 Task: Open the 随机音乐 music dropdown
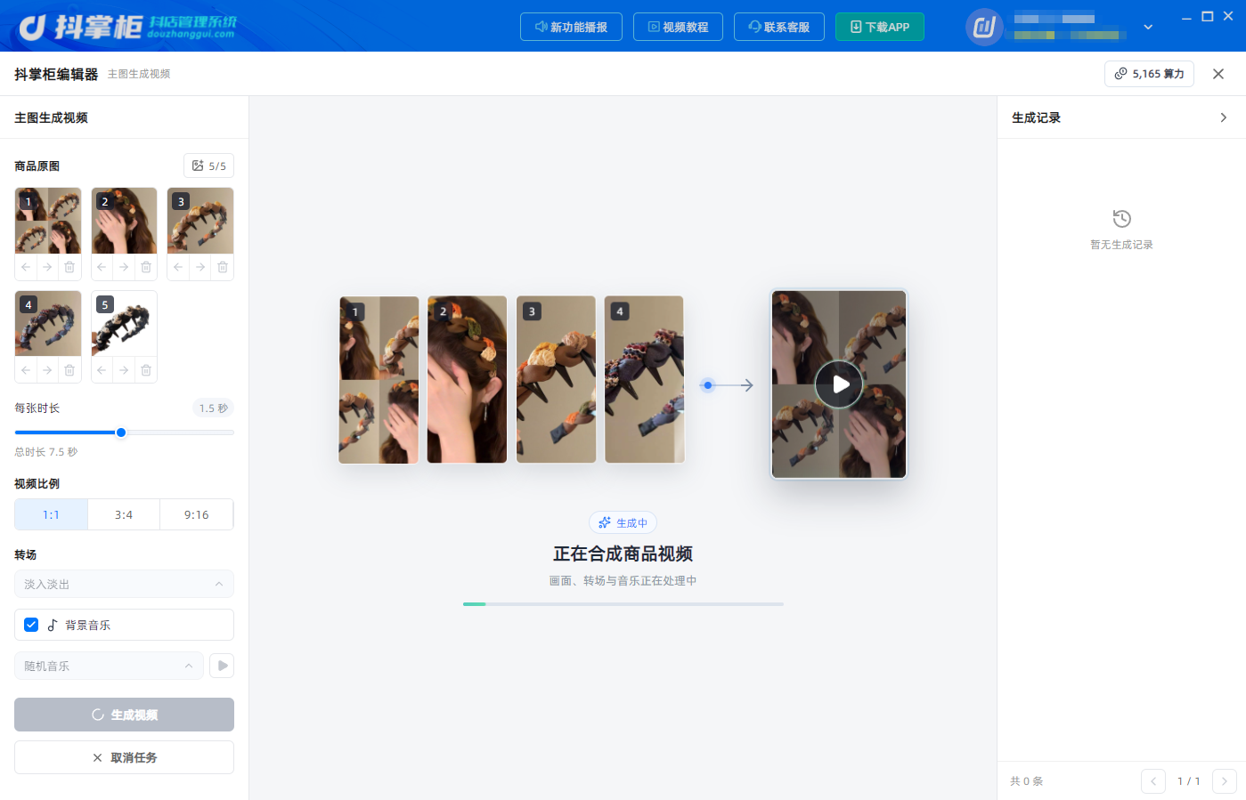pyautogui.click(x=109, y=666)
